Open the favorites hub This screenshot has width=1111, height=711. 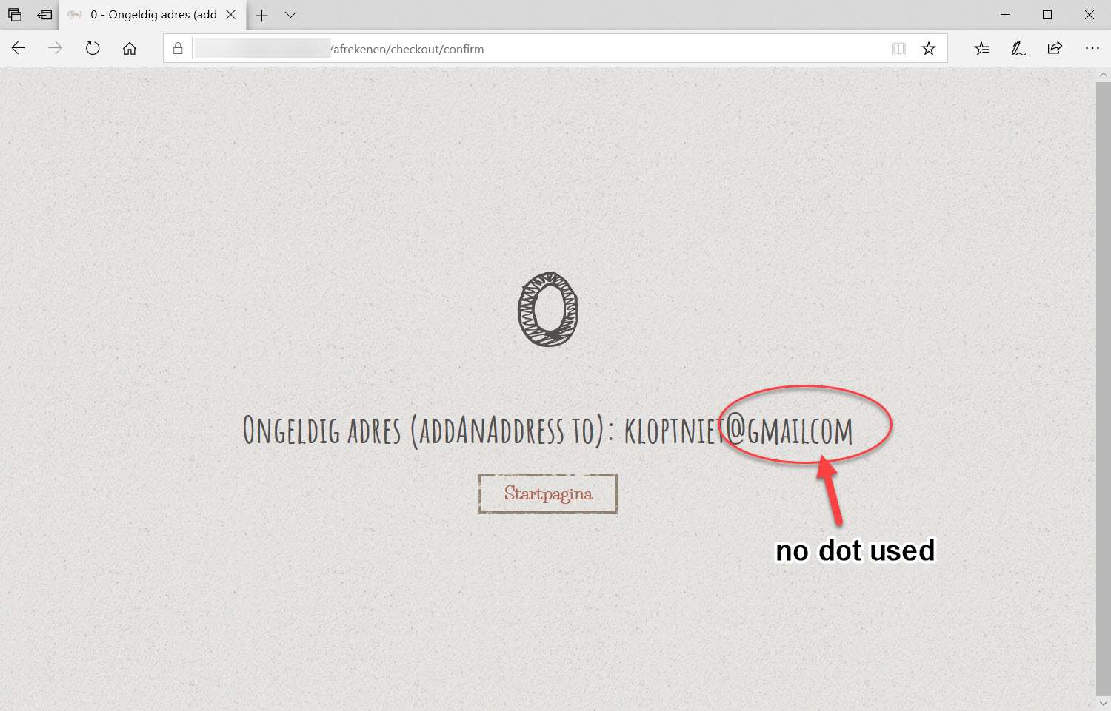click(982, 49)
